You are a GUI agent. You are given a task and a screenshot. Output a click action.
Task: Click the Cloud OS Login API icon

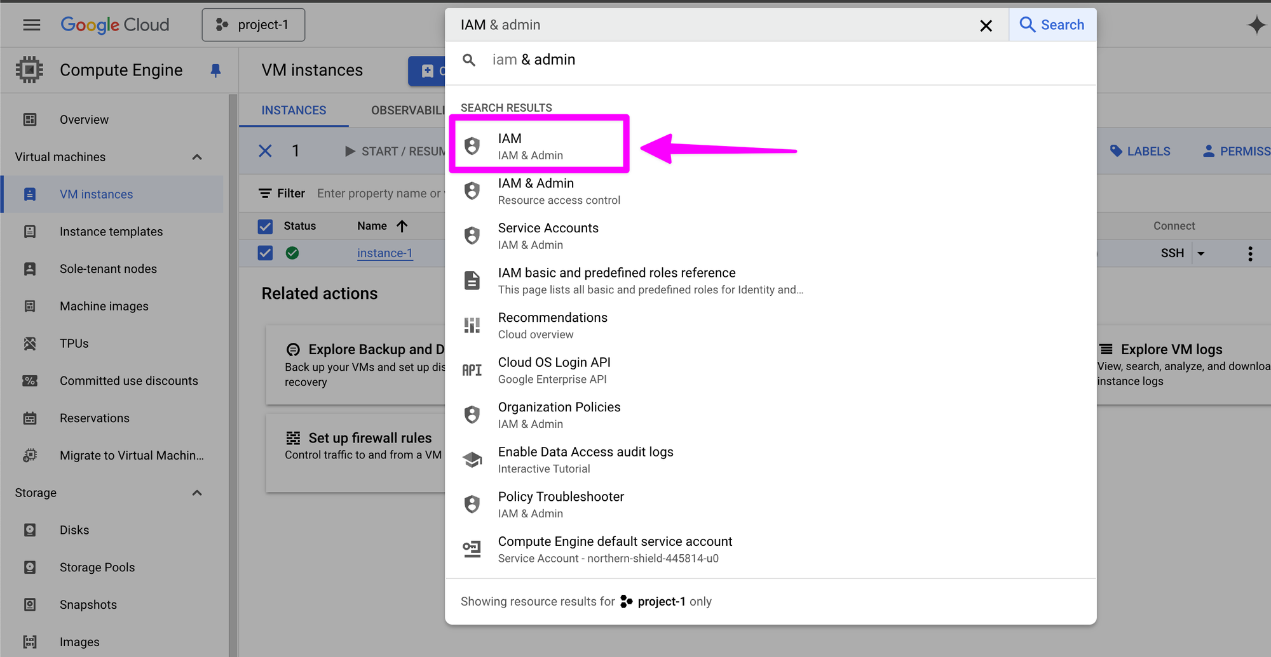pos(472,370)
